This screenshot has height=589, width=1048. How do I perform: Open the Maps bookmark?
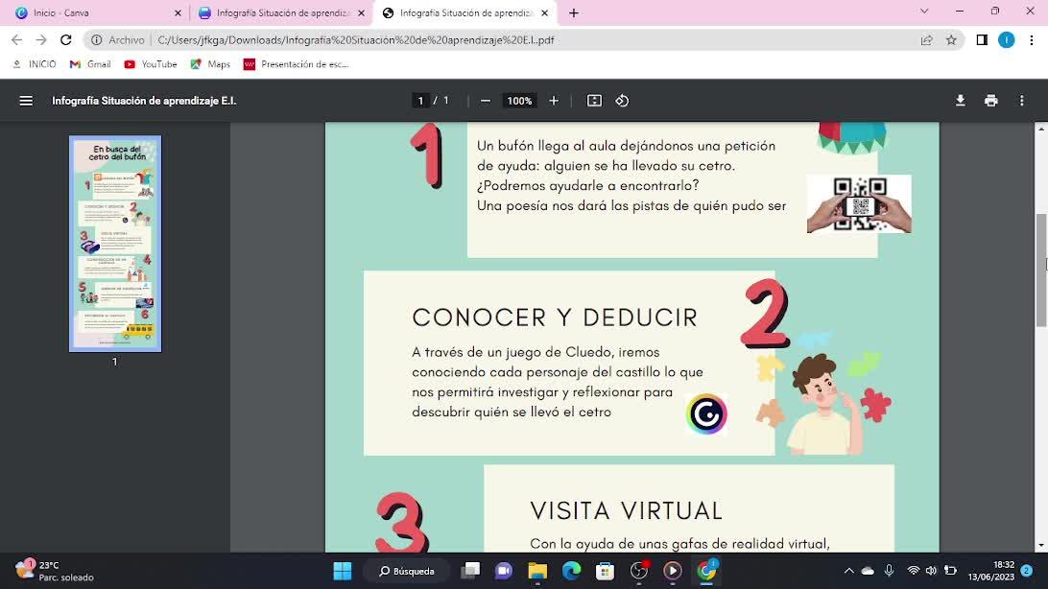coord(210,64)
